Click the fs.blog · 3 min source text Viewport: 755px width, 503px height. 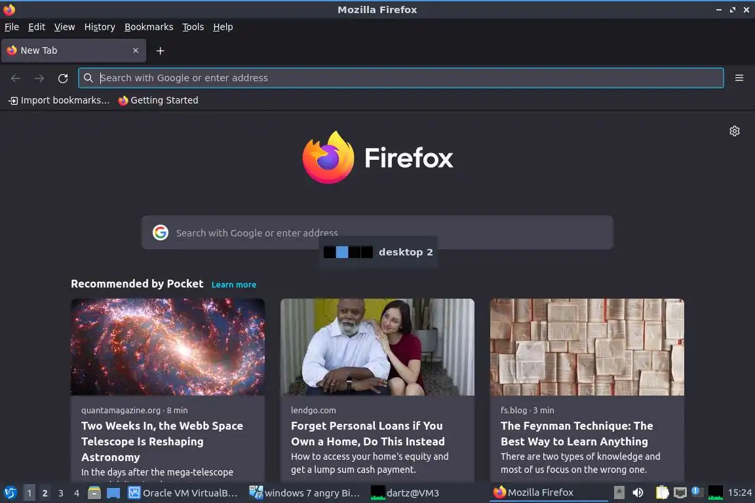(x=527, y=410)
